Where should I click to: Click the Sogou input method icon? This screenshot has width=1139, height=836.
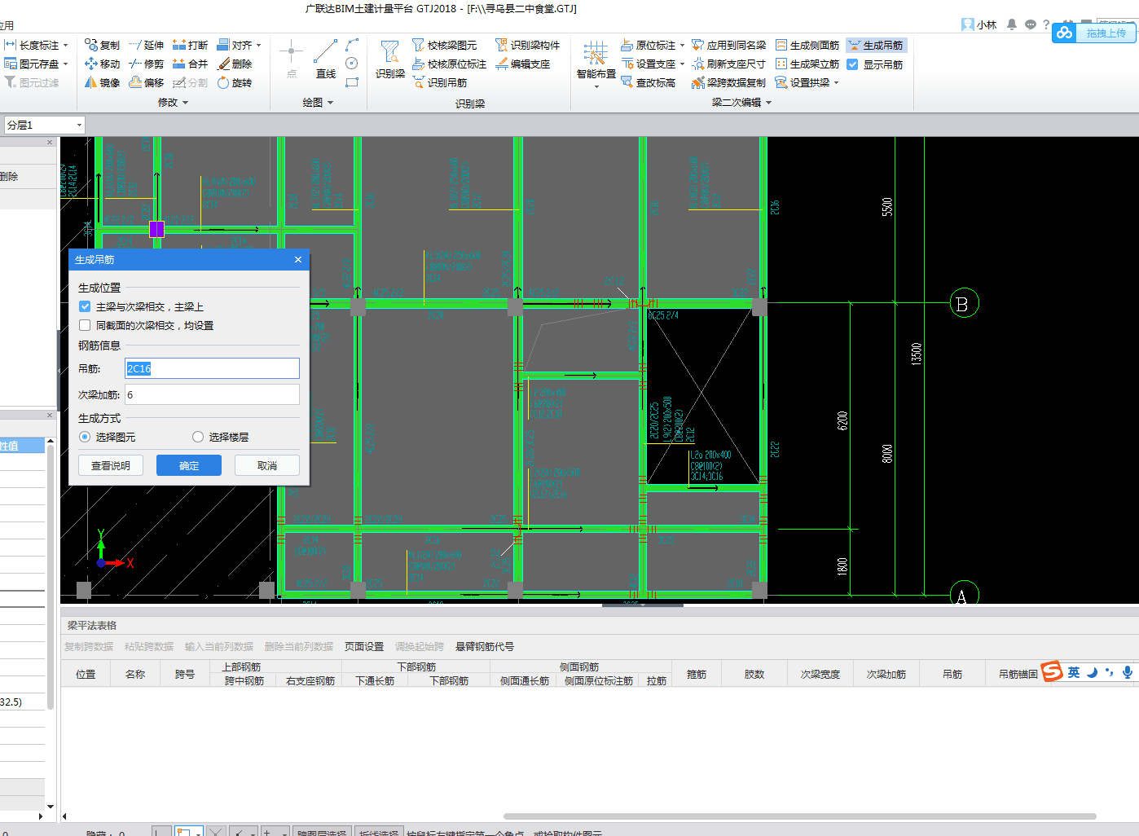pyautogui.click(x=1052, y=671)
